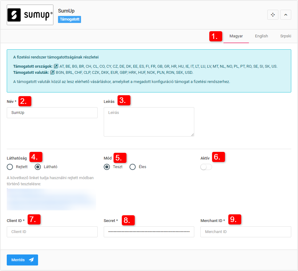The image size is (298, 271).
Task: Click the move/drag handle icon
Action: [x=273, y=15]
